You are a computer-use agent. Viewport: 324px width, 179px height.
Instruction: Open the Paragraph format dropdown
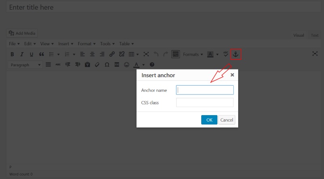[x=25, y=65]
